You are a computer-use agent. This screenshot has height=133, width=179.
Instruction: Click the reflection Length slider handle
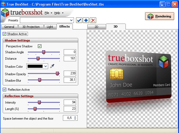35,109
